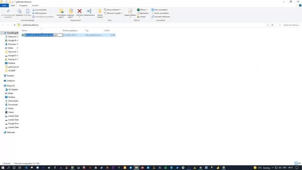302x170 pixels.
Task: Click the forward navigation arrow
Action: [8, 25]
